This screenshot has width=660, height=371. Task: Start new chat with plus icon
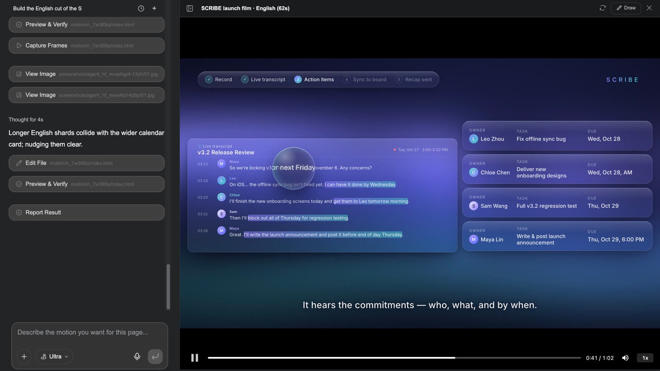(154, 8)
